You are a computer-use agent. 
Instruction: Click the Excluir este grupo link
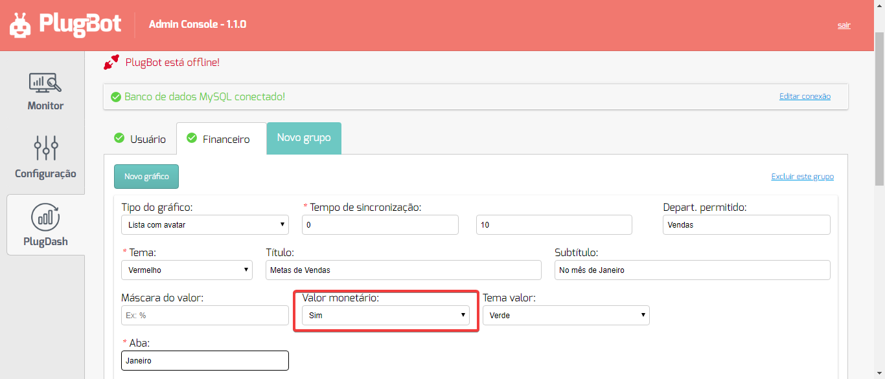tap(803, 177)
